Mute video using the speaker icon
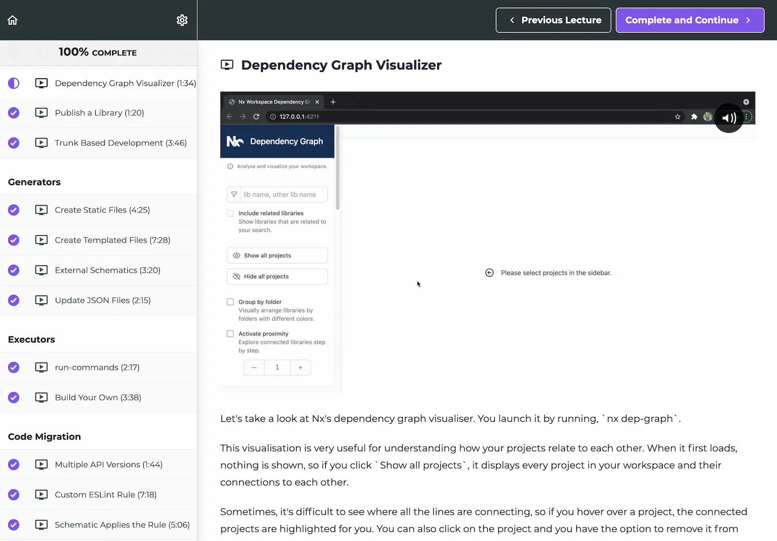Image resolution: width=777 pixels, height=541 pixels. tap(728, 118)
